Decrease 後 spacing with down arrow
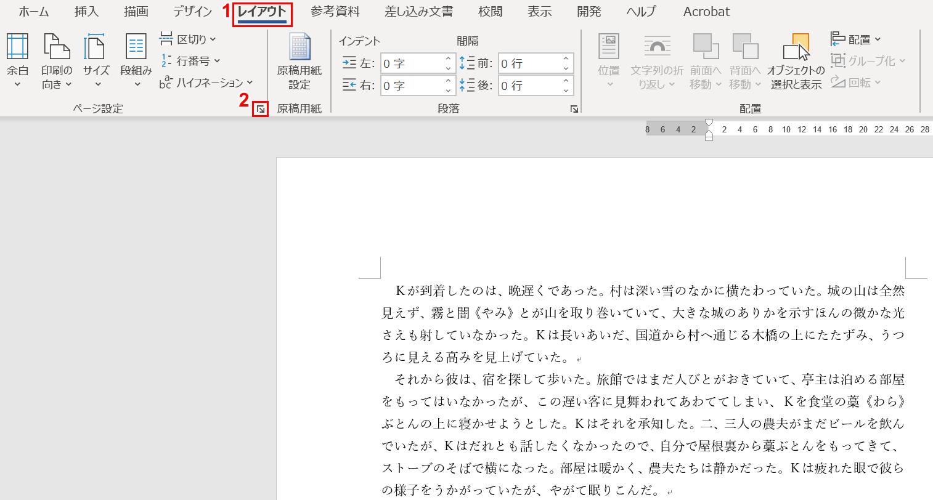933x500 pixels. coord(566,91)
